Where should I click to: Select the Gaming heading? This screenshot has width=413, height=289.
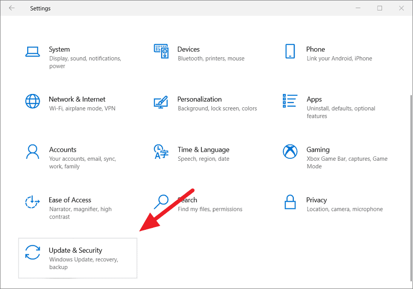click(x=318, y=150)
